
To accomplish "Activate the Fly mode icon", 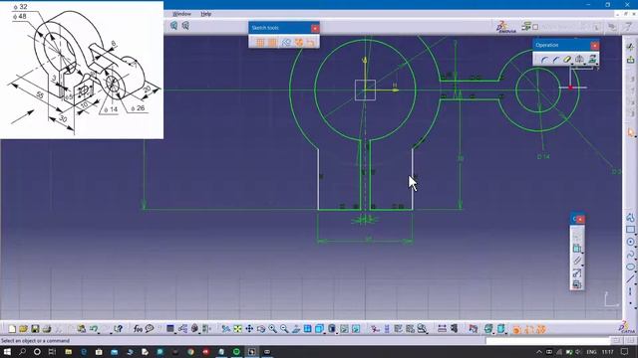I will click(226, 329).
